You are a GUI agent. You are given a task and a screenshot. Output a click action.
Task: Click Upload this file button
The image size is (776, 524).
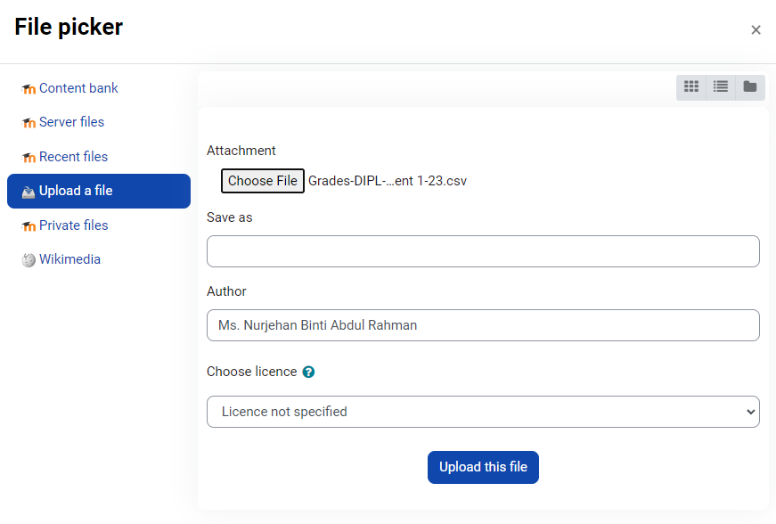pos(483,467)
